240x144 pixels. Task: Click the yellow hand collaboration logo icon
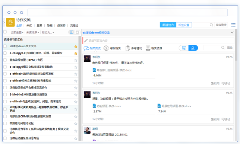tap(10, 22)
